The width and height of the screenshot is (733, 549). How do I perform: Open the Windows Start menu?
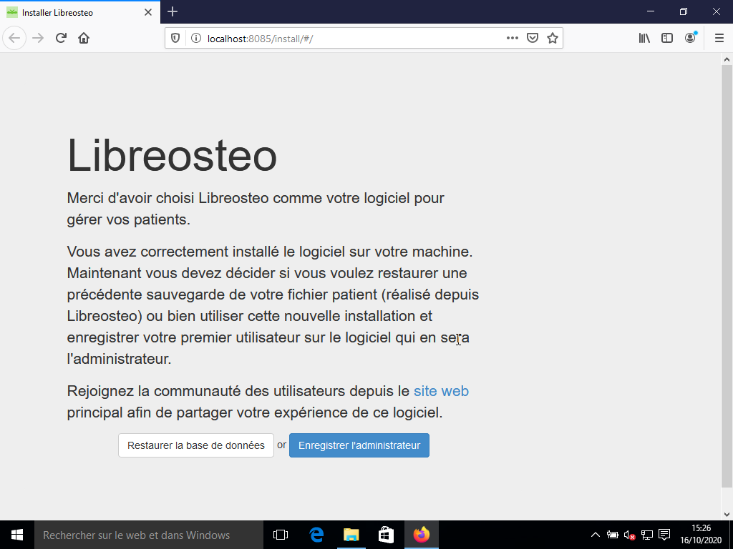point(17,535)
